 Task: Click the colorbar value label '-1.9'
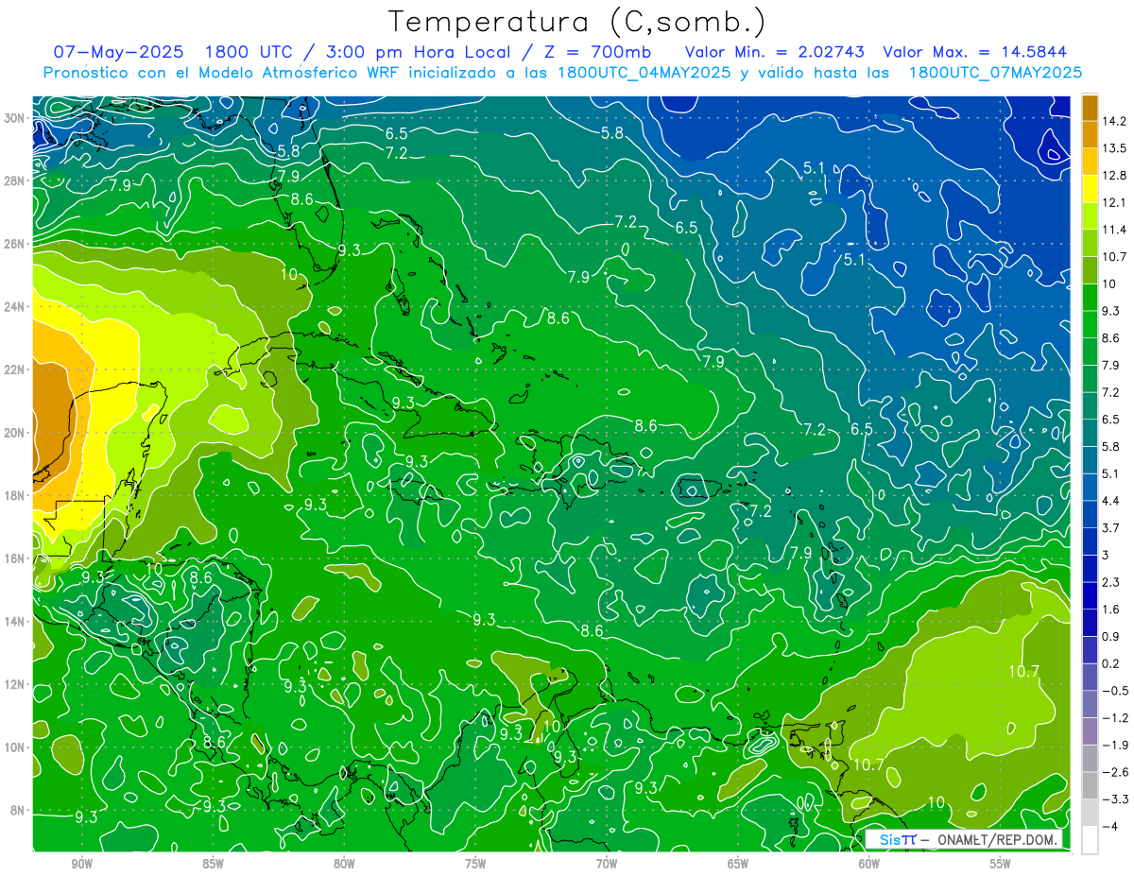(x=1115, y=745)
